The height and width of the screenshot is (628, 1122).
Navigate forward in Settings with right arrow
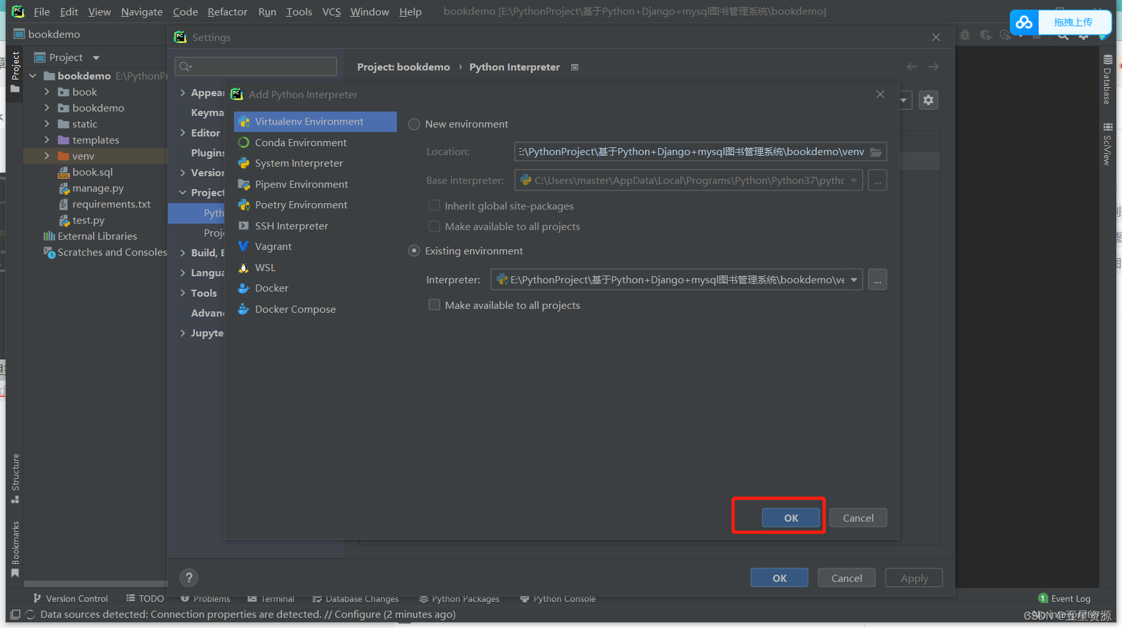pos(934,67)
